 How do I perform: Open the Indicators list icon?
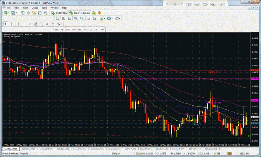[101, 18]
